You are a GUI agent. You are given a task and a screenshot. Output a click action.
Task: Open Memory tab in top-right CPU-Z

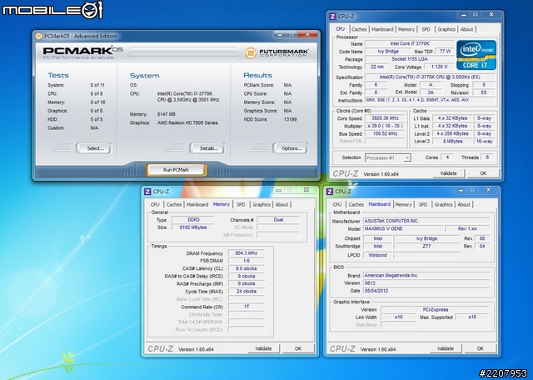(406, 30)
